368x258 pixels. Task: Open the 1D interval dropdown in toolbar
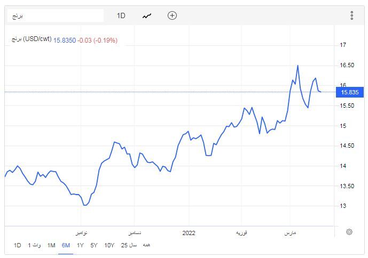(121, 15)
